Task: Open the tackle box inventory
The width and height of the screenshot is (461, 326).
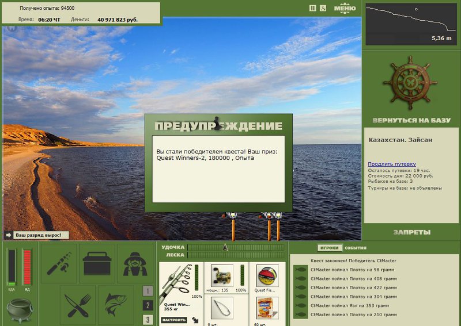Action: 97,263
